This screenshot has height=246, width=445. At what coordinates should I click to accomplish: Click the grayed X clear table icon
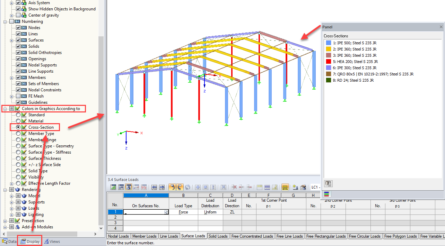[x=224, y=187]
